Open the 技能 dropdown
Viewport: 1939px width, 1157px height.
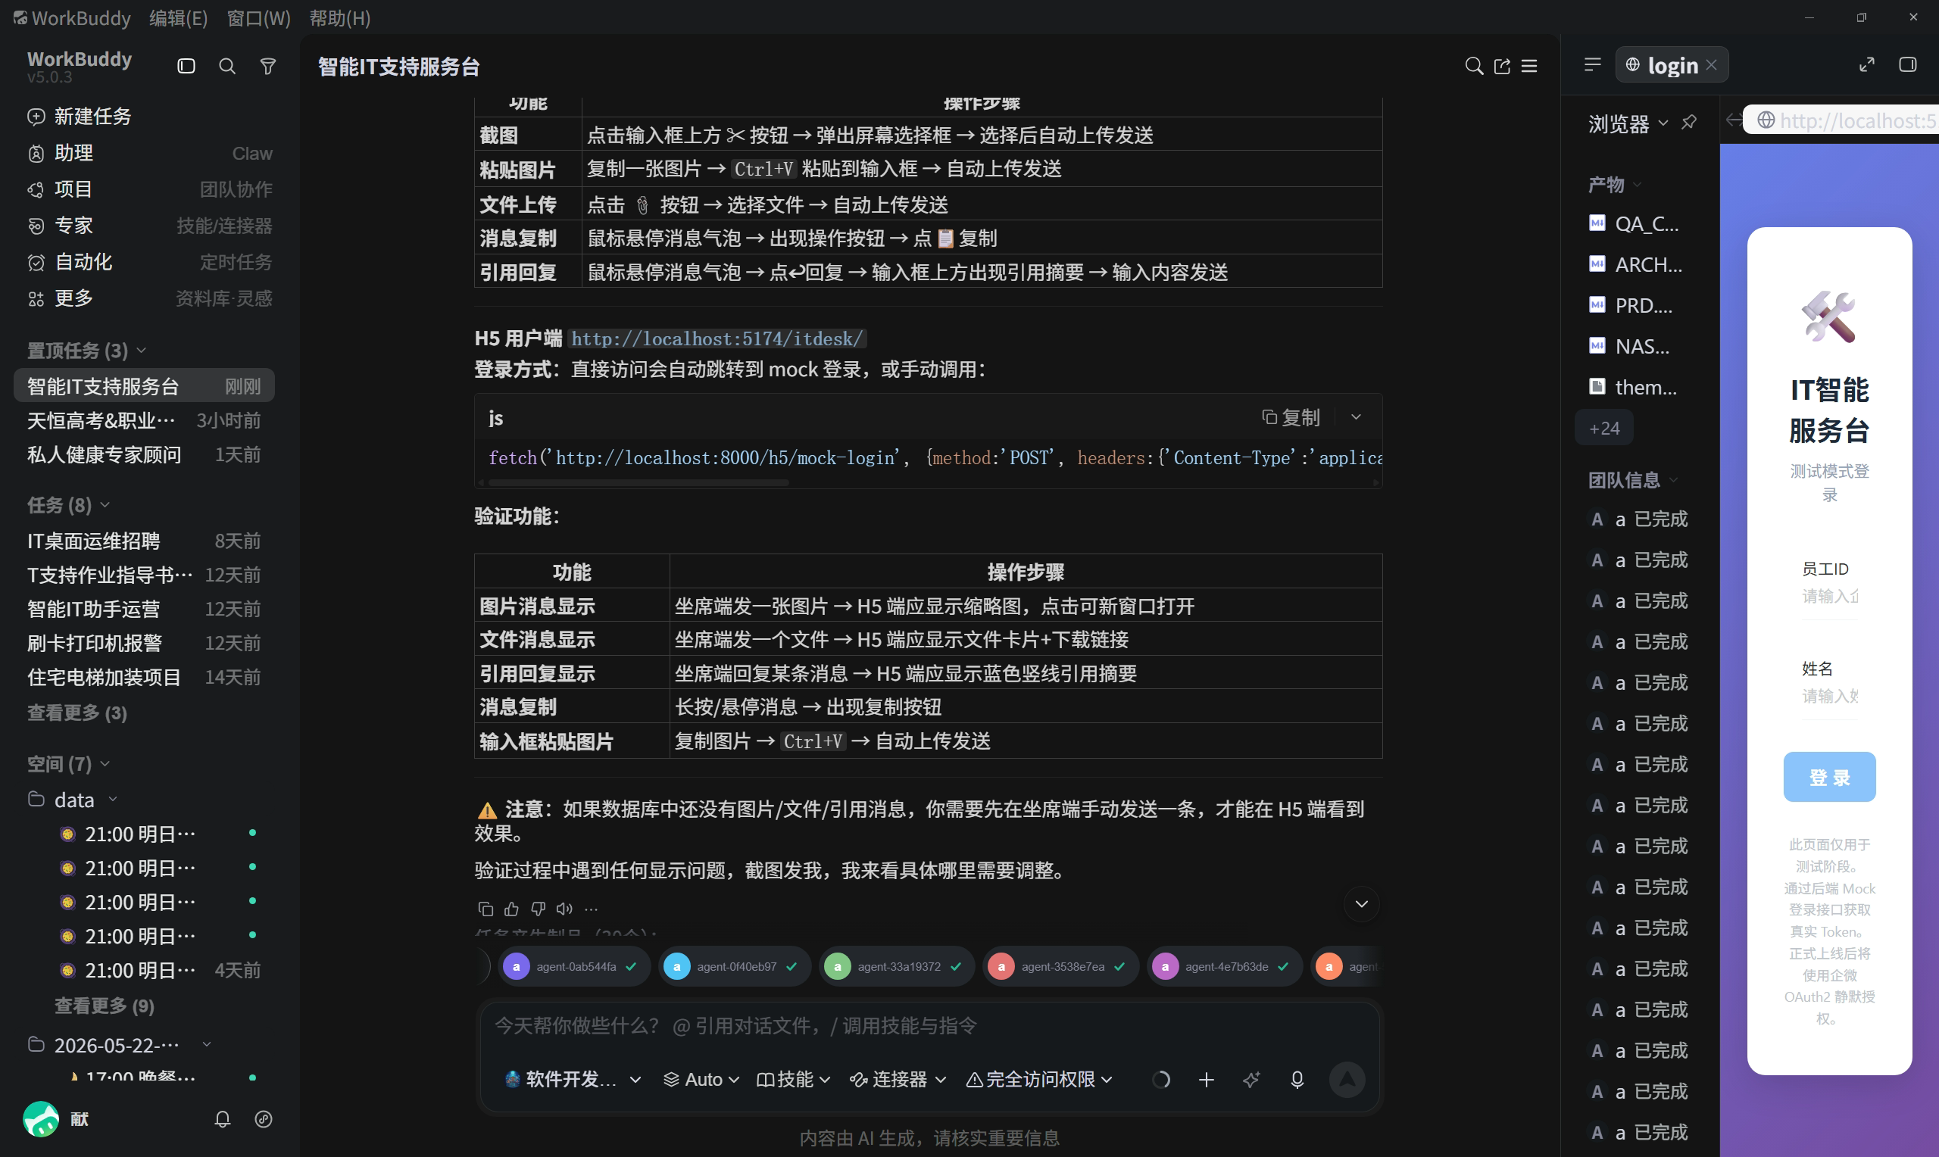click(793, 1079)
